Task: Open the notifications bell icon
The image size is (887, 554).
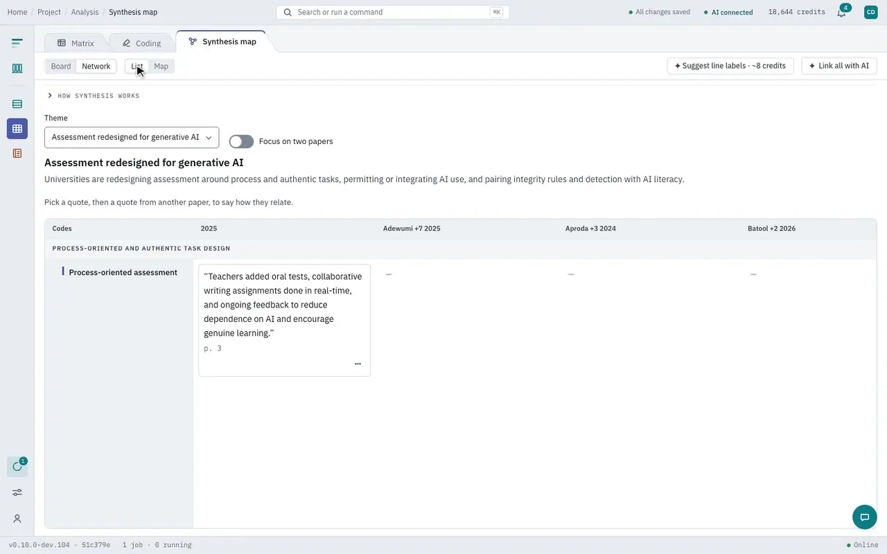Action: pyautogui.click(x=841, y=12)
